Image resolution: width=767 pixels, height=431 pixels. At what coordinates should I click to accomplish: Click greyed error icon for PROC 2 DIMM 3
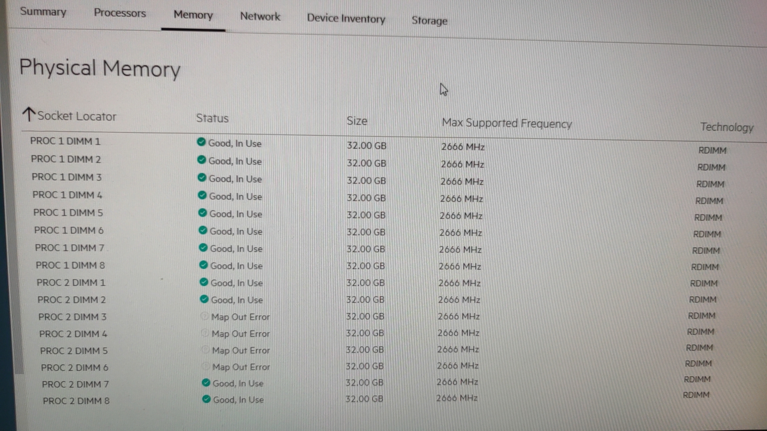(x=204, y=316)
